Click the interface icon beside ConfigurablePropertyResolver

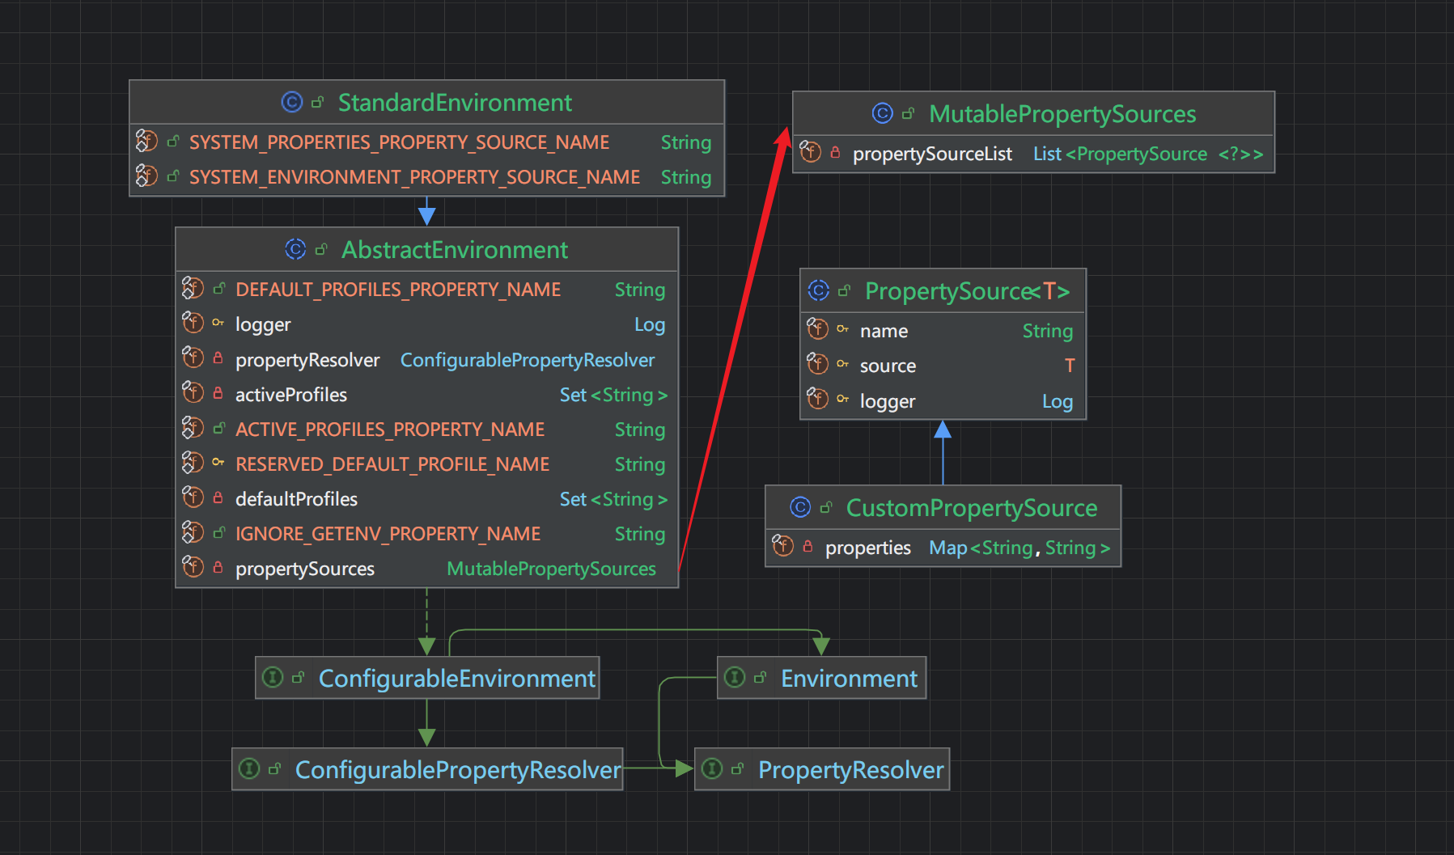coord(250,768)
